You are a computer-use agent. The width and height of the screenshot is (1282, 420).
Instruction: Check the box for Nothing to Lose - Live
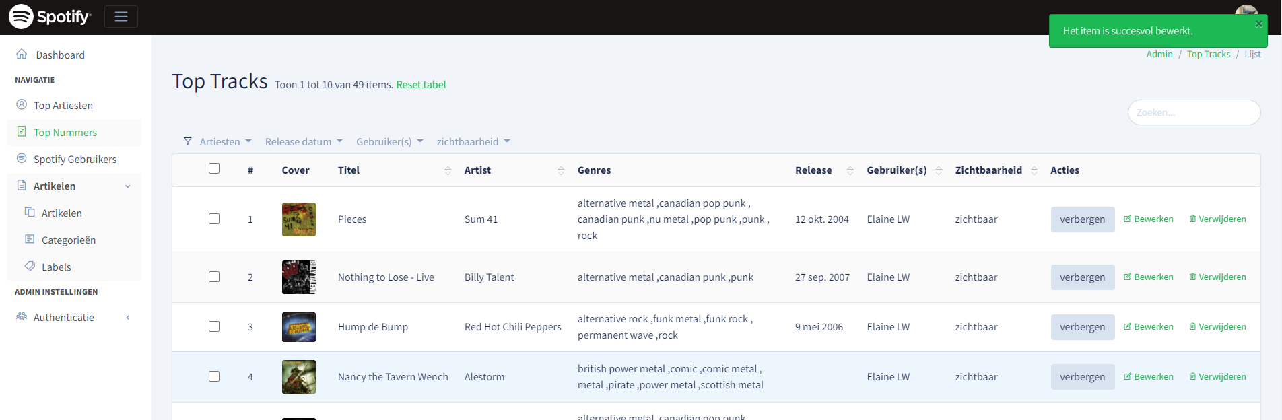point(214,277)
